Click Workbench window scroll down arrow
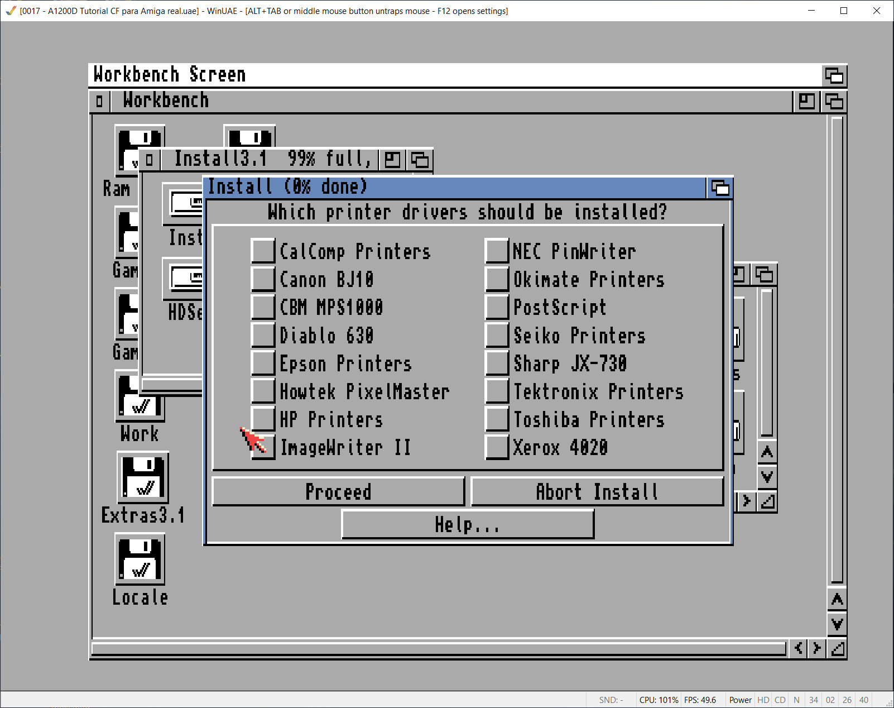The height and width of the screenshot is (708, 894). 837,624
